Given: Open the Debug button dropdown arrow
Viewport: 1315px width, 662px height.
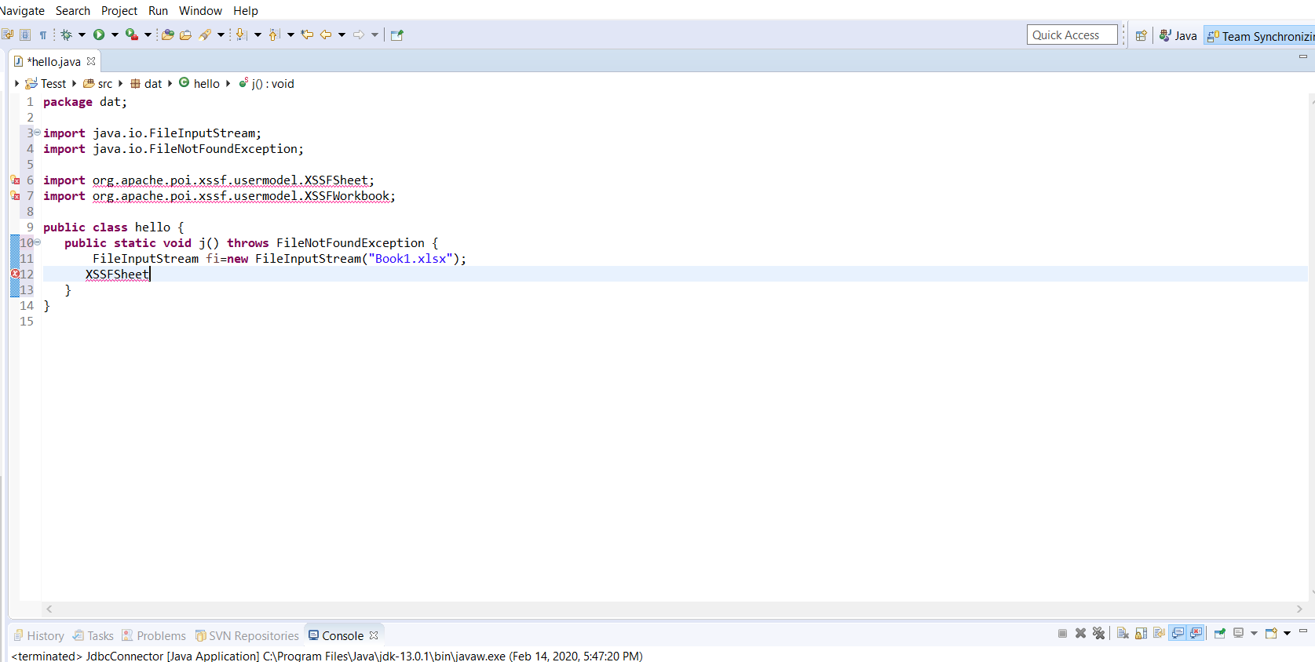Looking at the screenshot, I should (x=82, y=35).
